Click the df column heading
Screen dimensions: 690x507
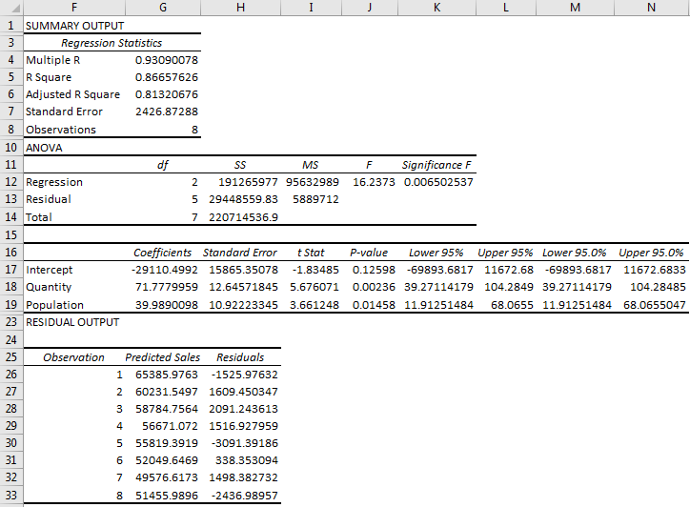click(x=163, y=165)
